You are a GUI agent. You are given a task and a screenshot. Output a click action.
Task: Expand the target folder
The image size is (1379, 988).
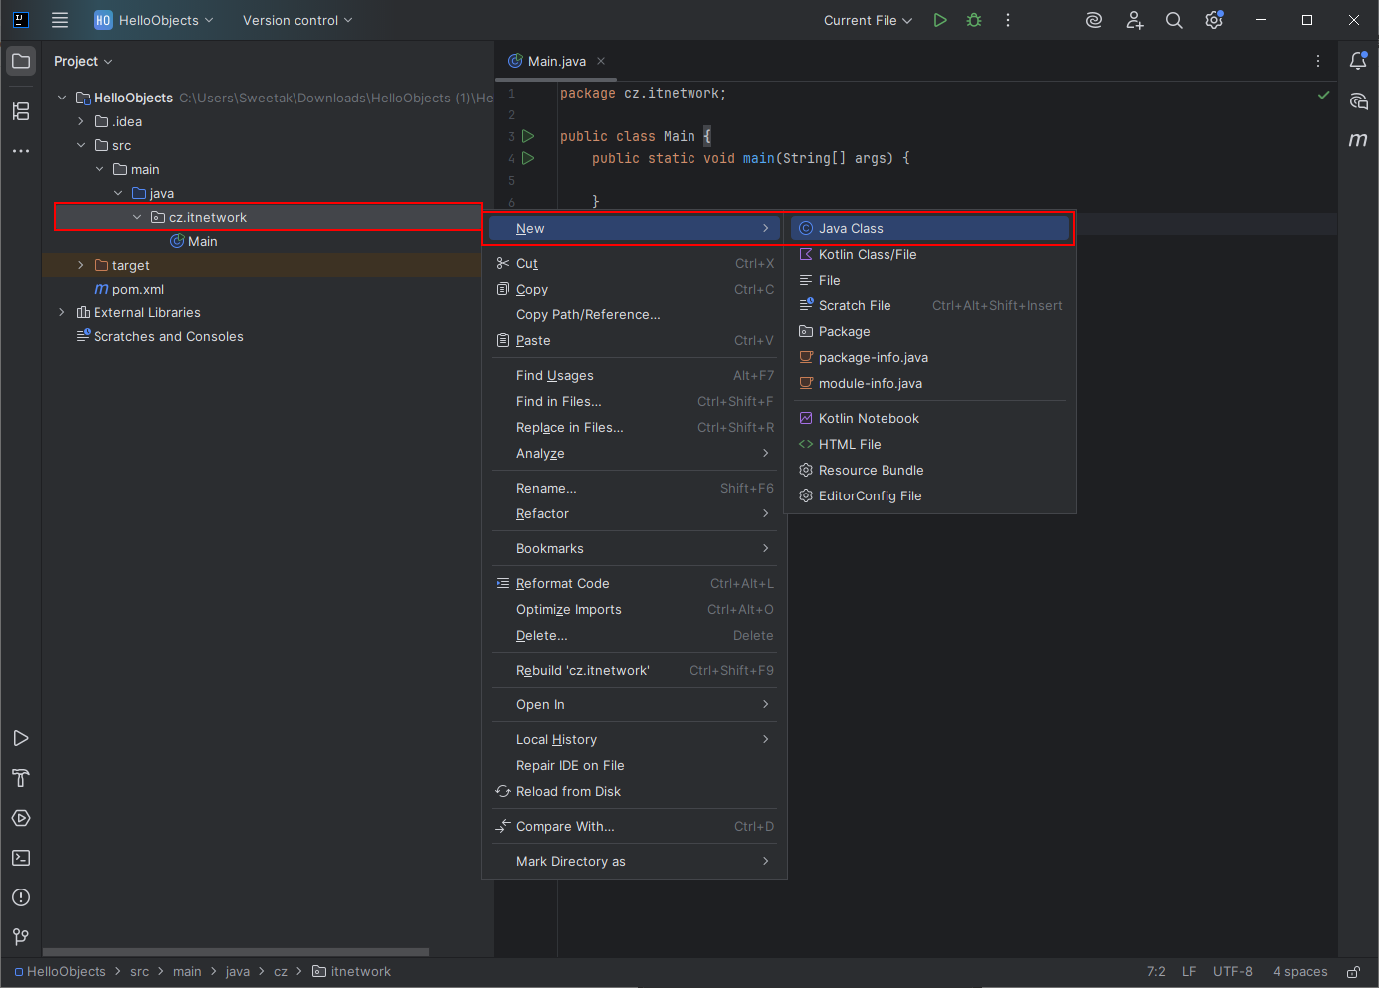[81, 265]
